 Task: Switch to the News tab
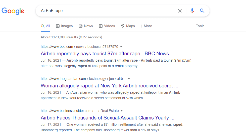tap(86, 26)
